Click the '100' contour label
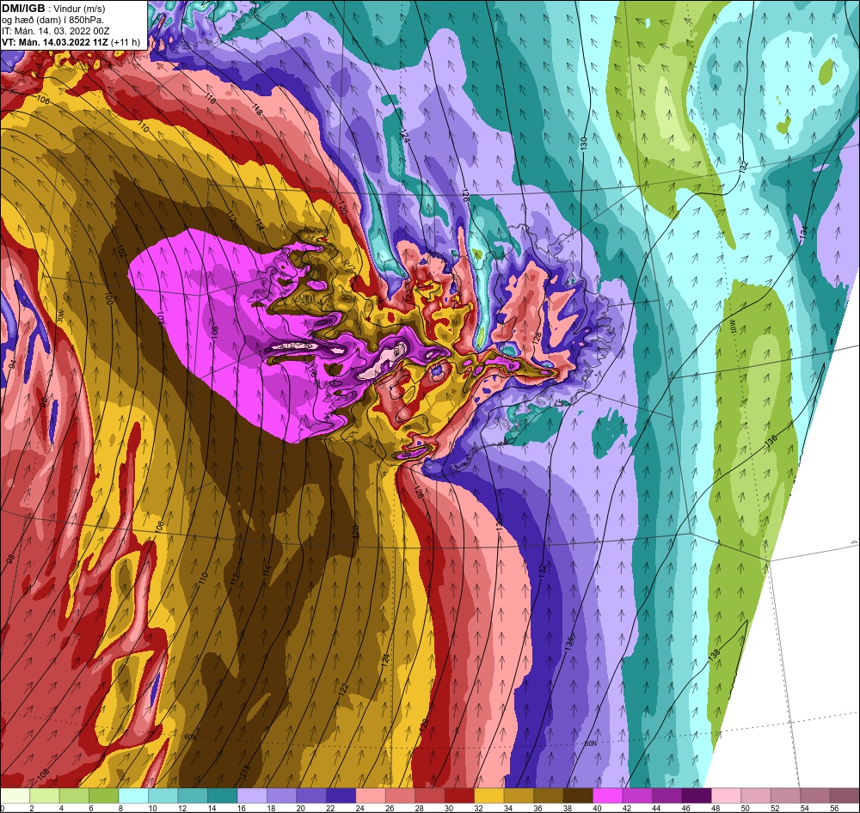The height and width of the screenshot is (813, 860). (108, 299)
